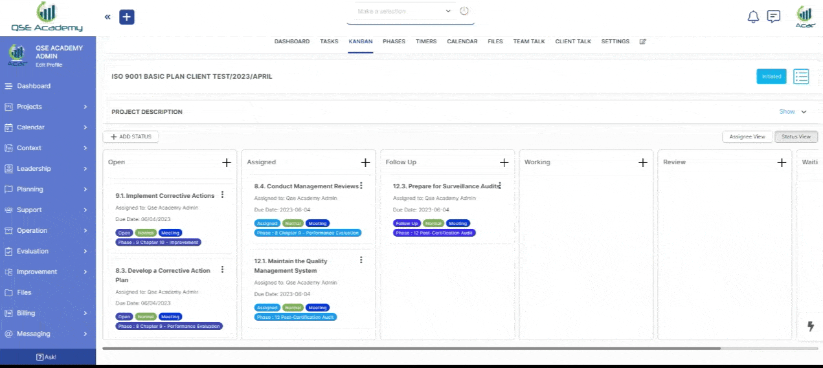The width and height of the screenshot is (823, 368).
Task: Add a card to the Assigned column
Action: tap(365, 162)
